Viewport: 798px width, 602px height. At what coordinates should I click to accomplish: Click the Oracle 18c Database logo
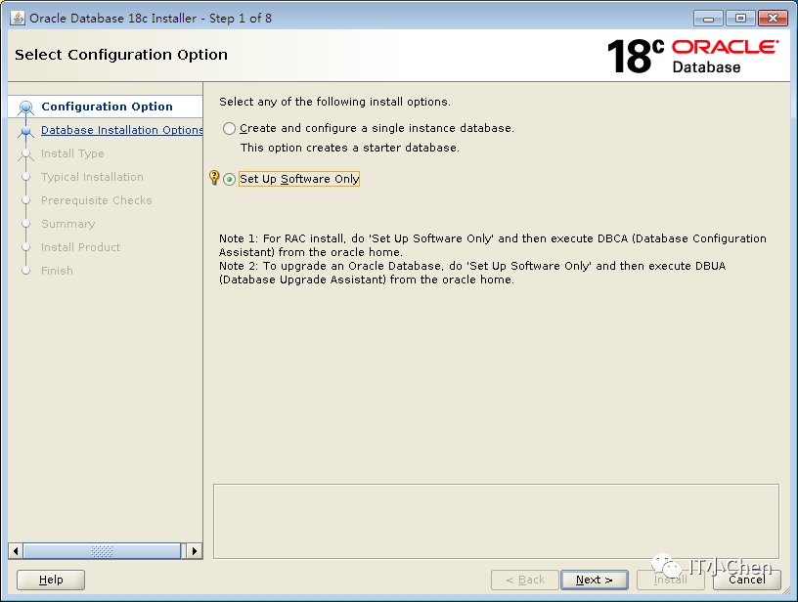[x=692, y=56]
